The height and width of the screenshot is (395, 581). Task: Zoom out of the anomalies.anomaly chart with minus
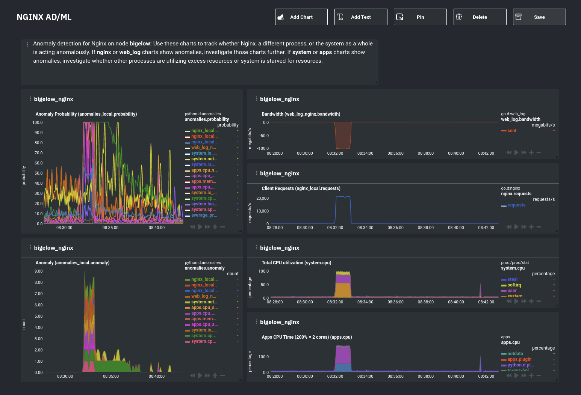(222, 375)
